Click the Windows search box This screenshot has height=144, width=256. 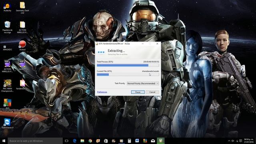point(35,141)
